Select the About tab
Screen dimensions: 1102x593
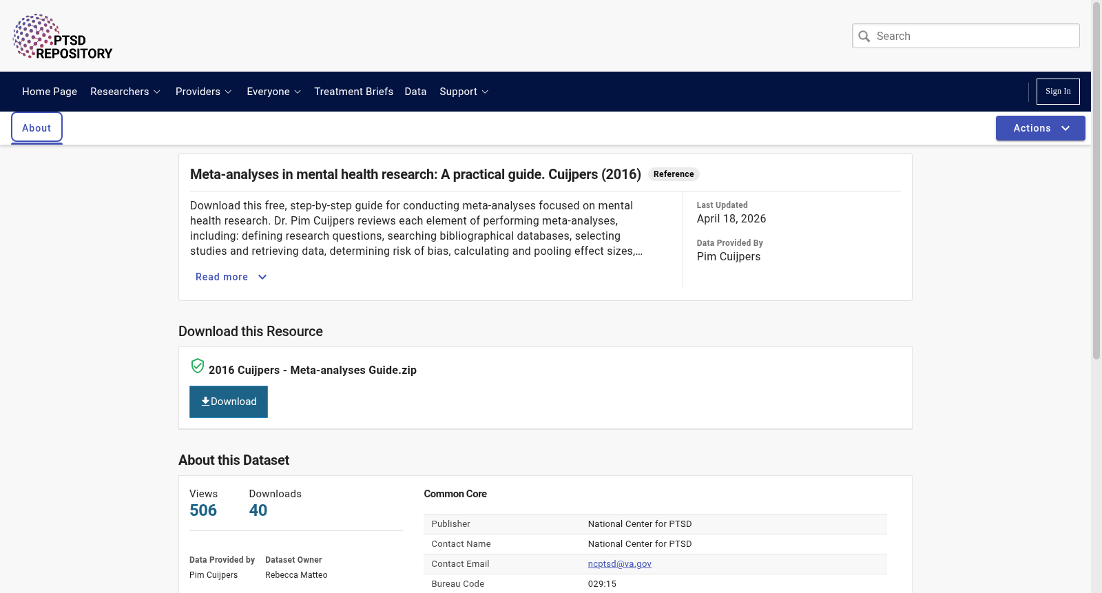(37, 128)
